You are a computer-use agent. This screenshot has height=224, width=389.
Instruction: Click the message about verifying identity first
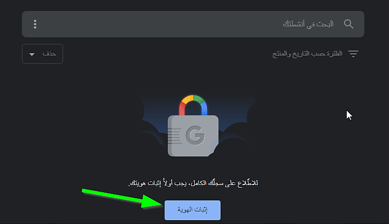(193, 183)
